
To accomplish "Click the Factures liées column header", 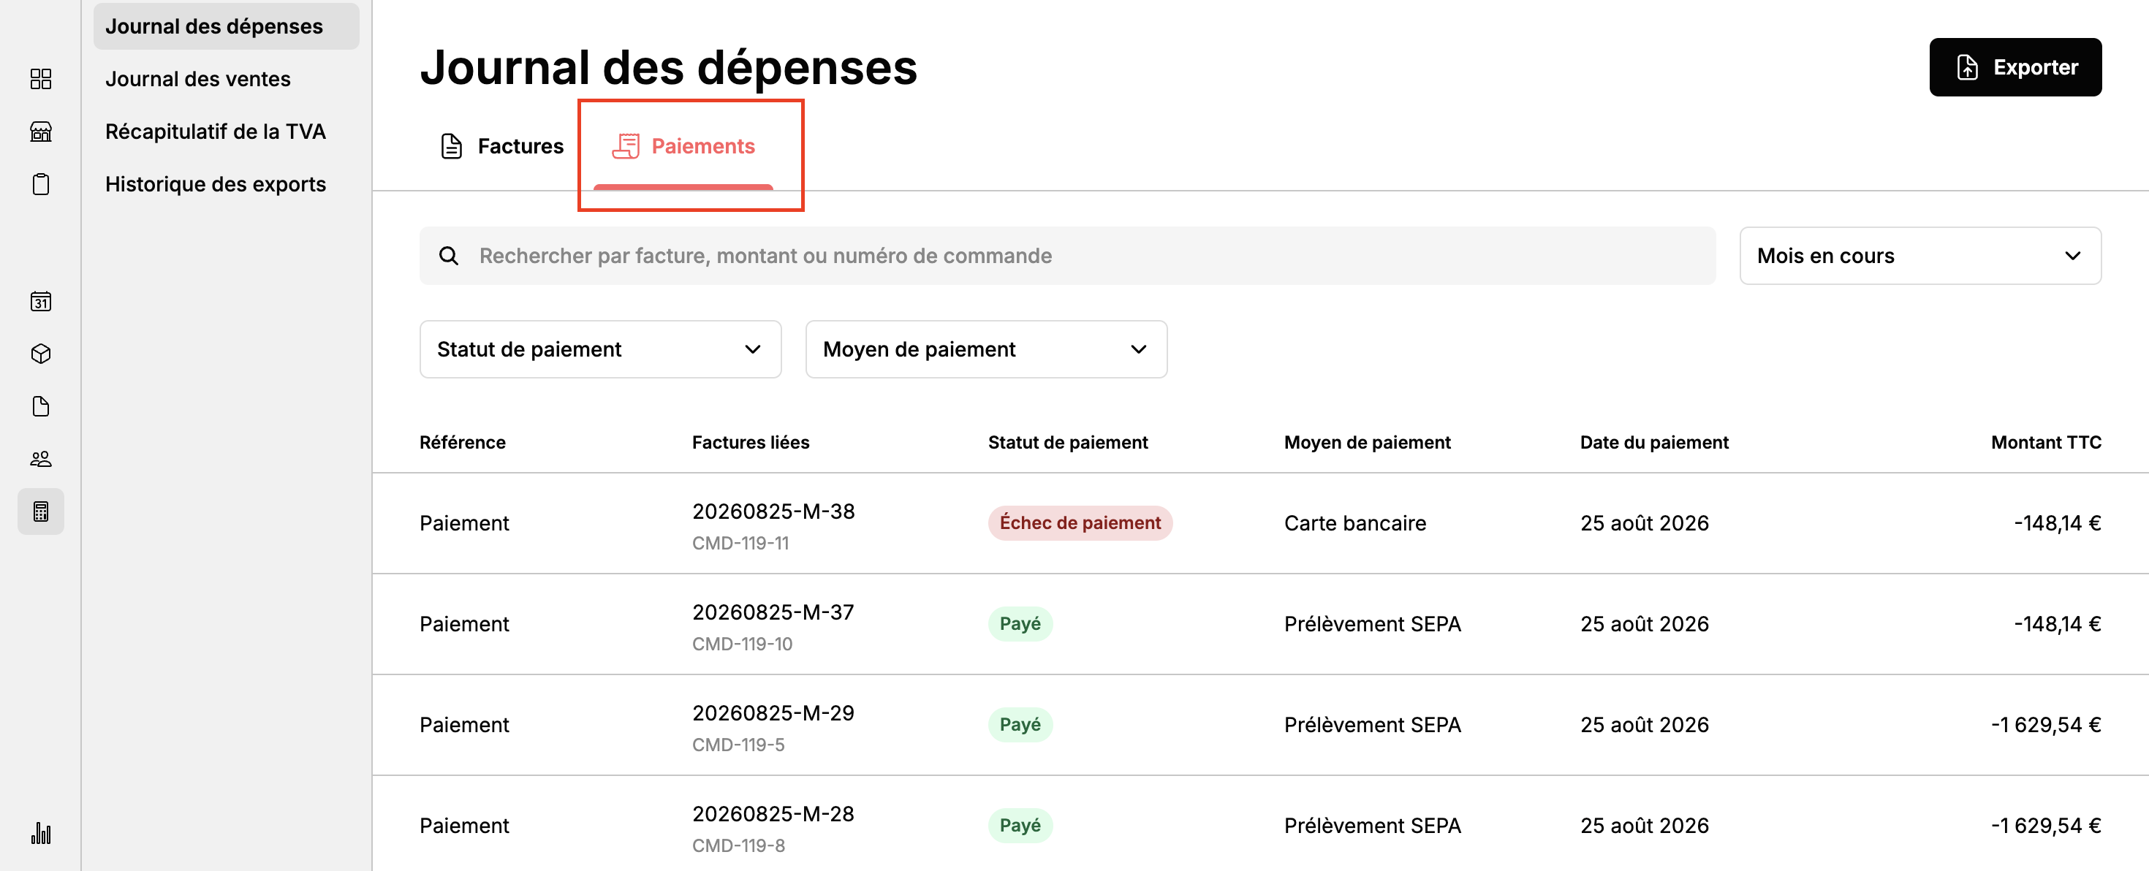I will 750,442.
